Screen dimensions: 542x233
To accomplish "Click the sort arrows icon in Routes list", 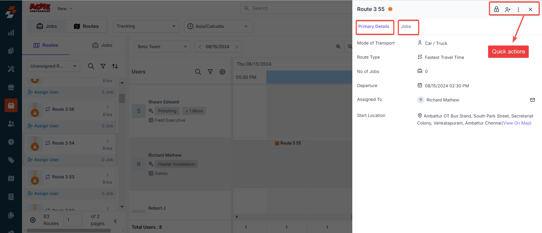I will tap(115, 66).
